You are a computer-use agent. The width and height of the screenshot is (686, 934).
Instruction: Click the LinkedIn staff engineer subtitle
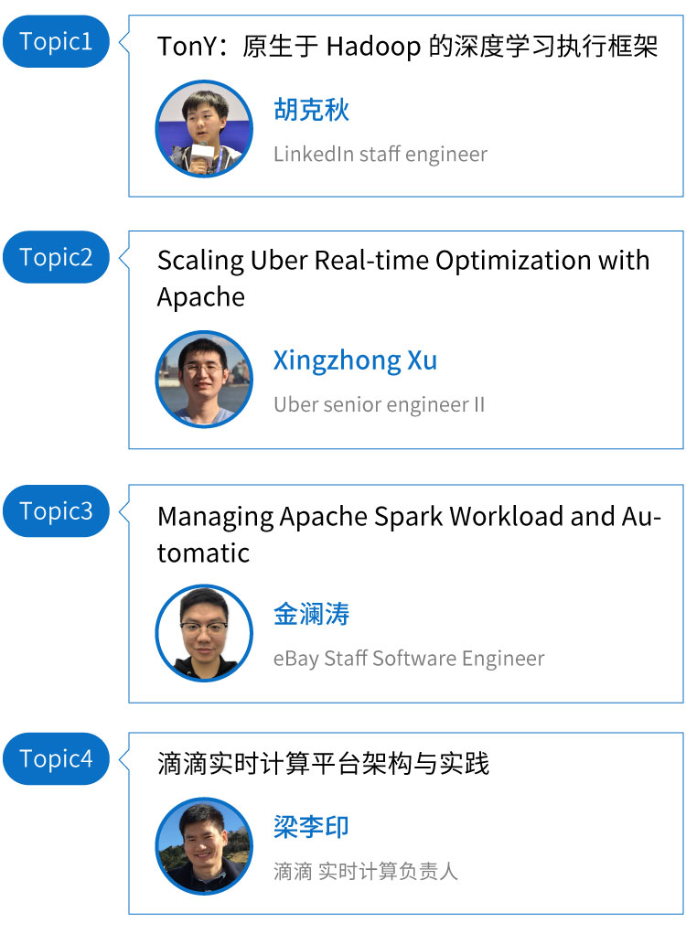tap(380, 154)
